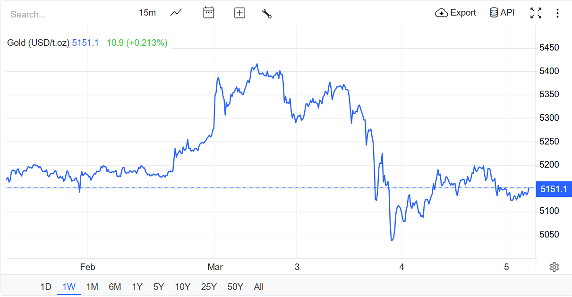Screen dimensions: 572x297
Task: Click the Gold (USD/t.oz) series label
Action: [x=38, y=43]
